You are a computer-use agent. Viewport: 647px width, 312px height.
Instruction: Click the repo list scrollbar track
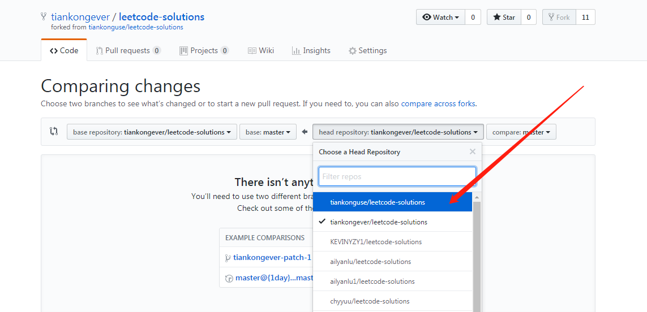(x=477, y=257)
